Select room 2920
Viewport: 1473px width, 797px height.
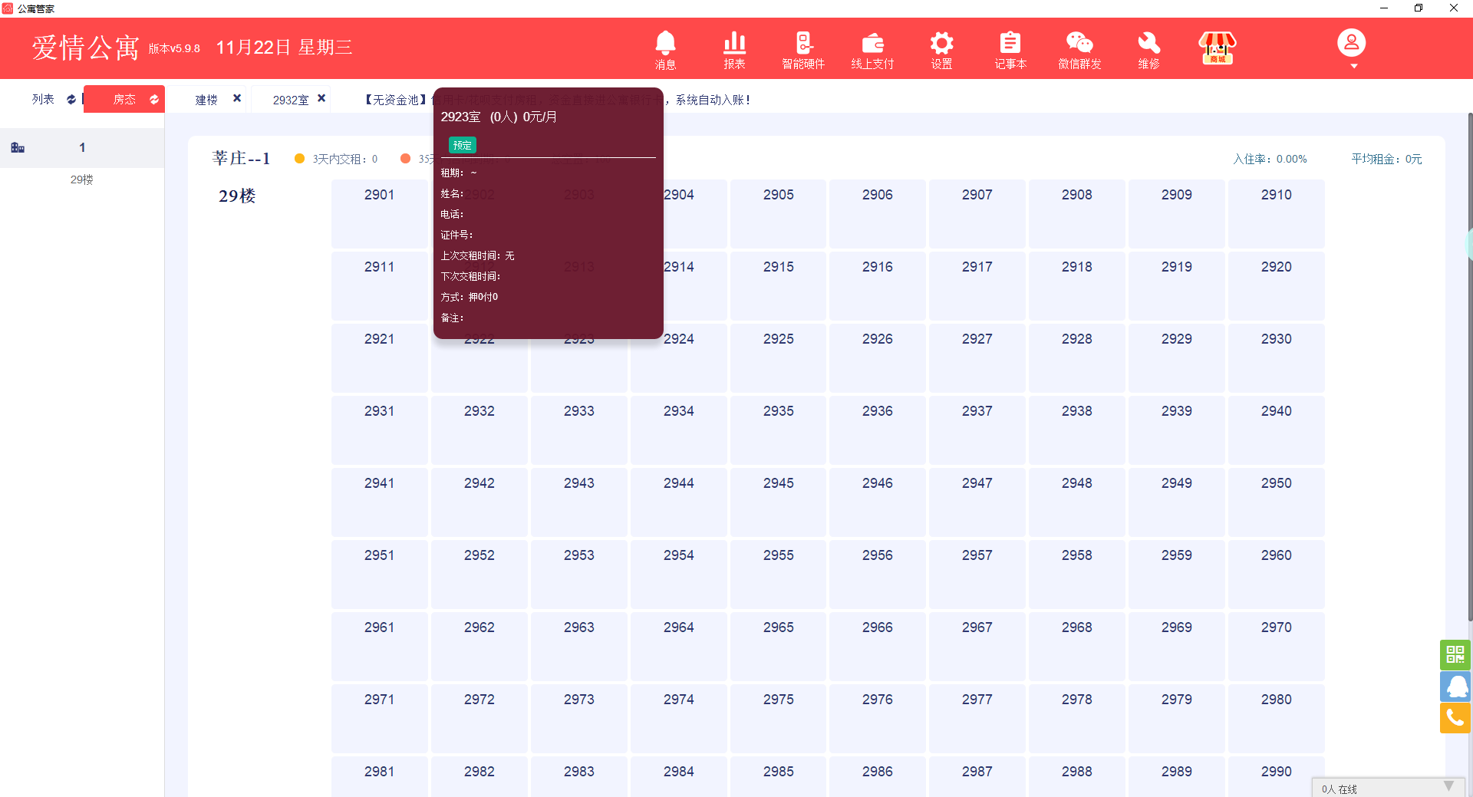pyautogui.click(x=1277, y=285)
